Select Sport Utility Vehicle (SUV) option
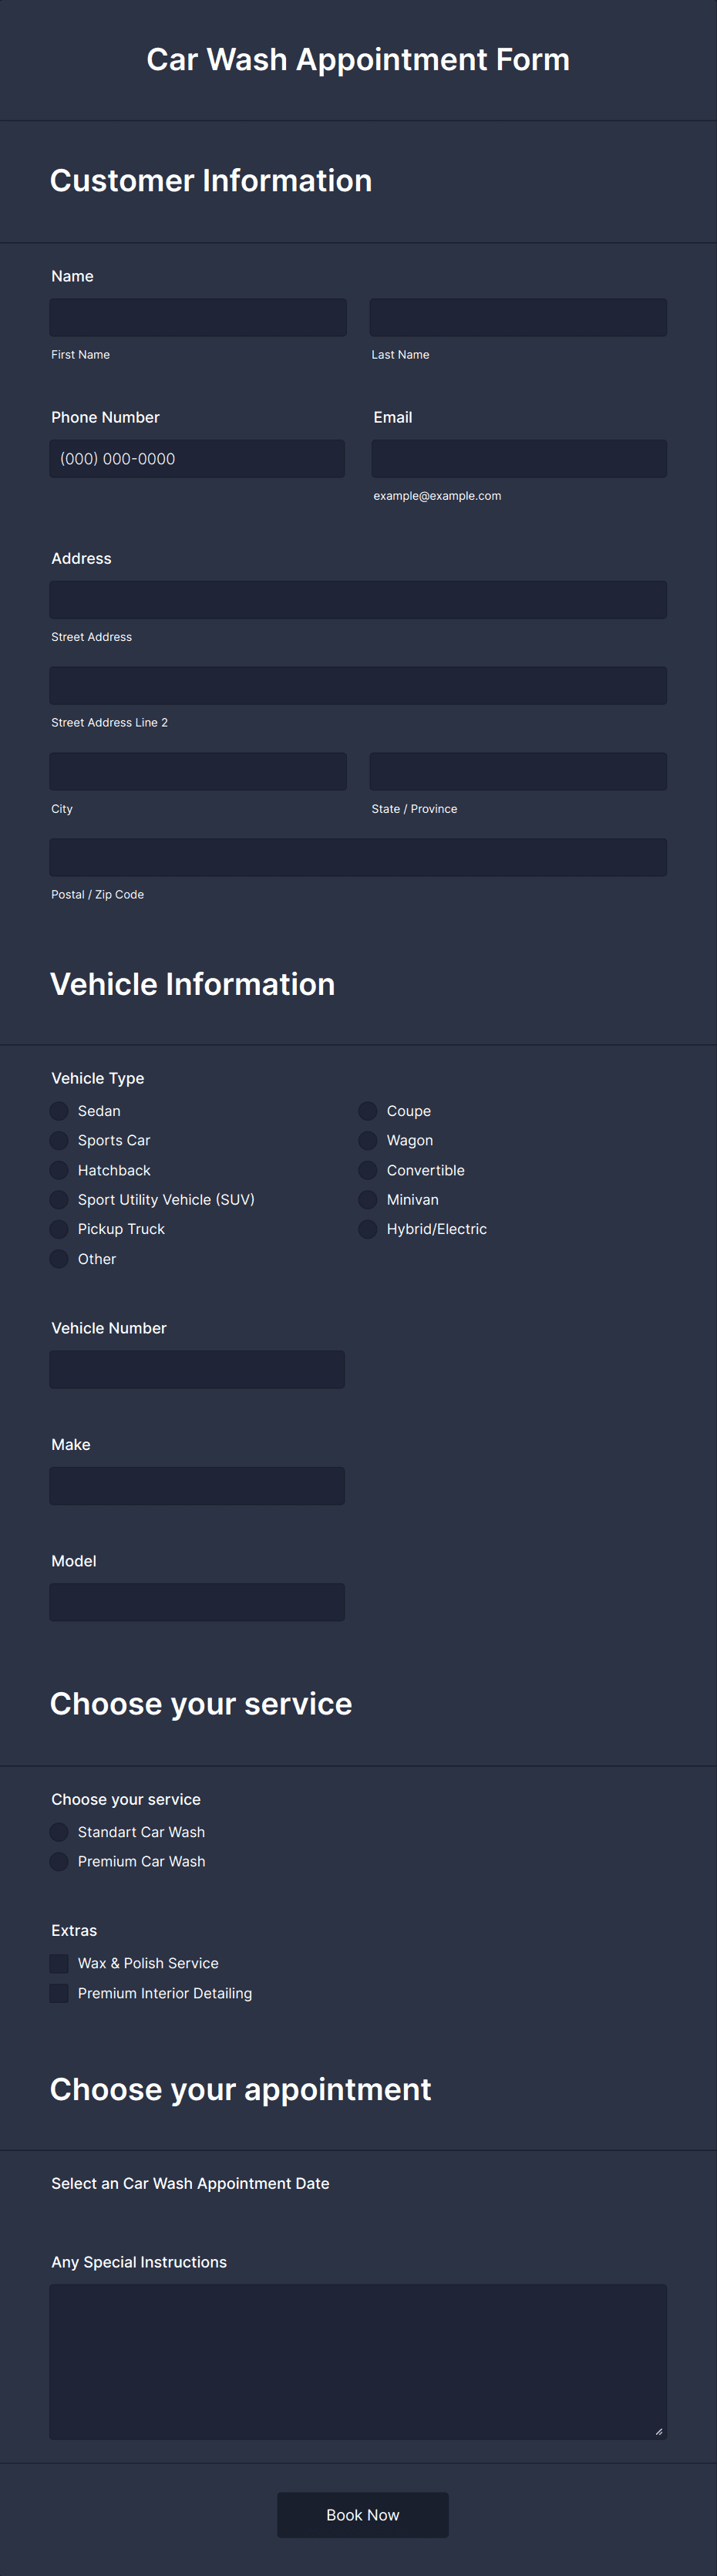This screenshot has height=2576, width=717. click(x=59, y=1199)
